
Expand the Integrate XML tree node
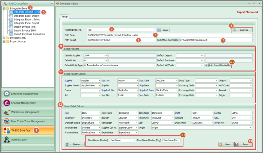(4, 38)
